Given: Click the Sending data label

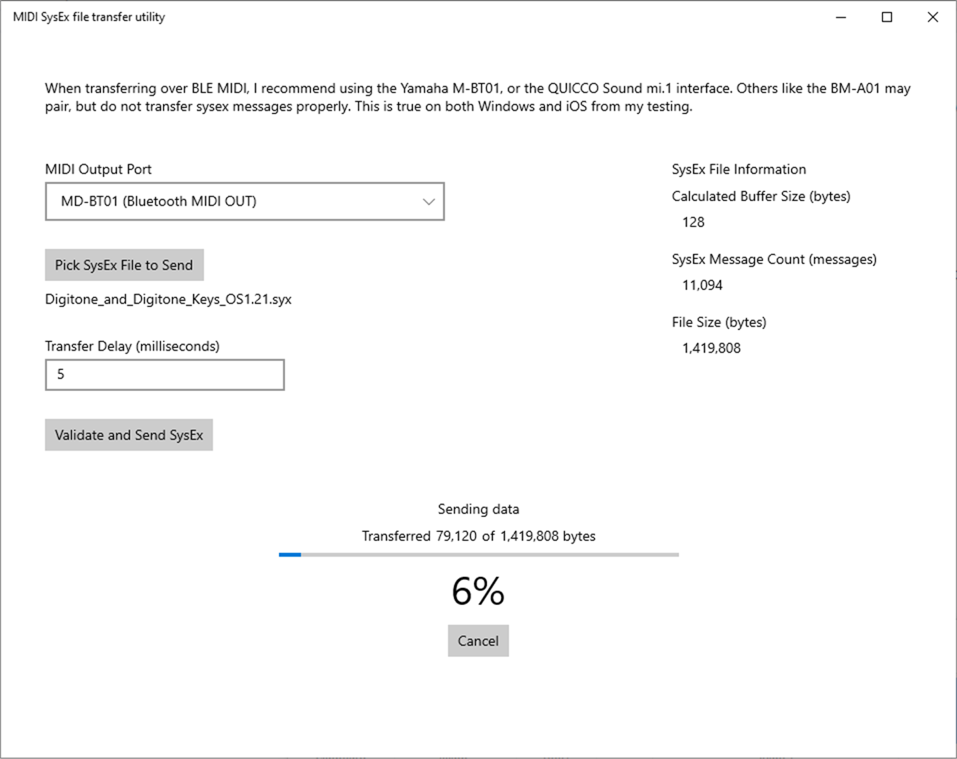Looking at the screenshot, I should [478, 509].
